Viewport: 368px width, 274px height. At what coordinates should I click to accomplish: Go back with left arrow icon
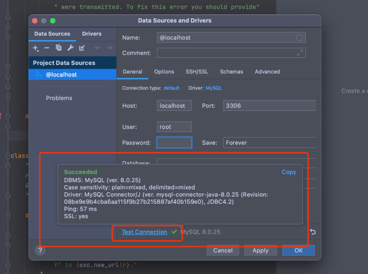[98, 48]
